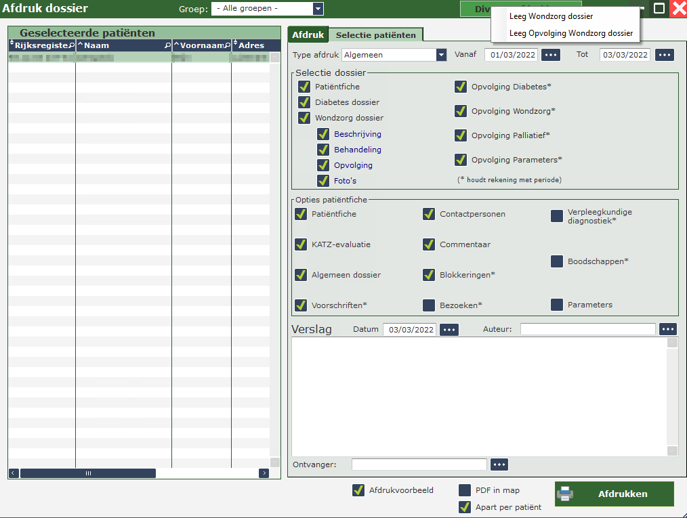Click the Verslag Datum ellipsis button

tap(449, 330)
